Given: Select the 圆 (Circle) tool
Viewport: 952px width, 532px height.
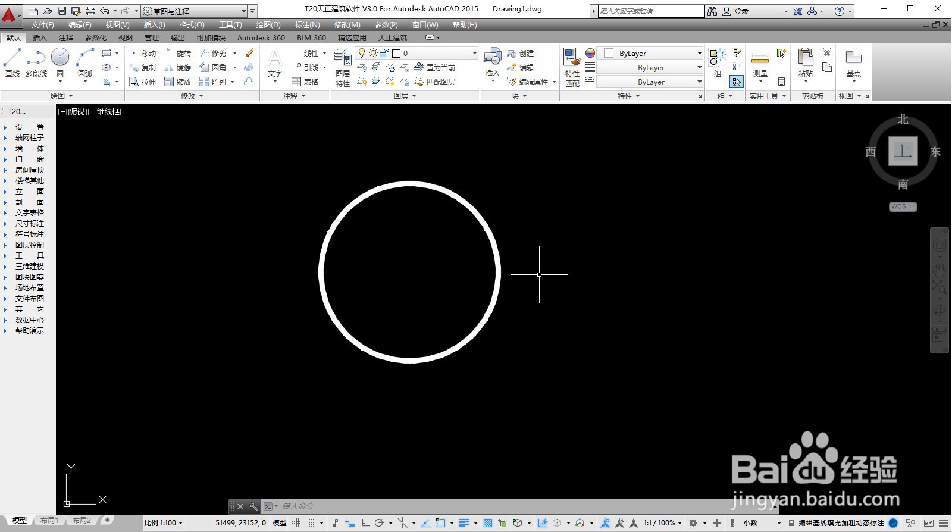Looking at the screenshot, I should [x=60, y=62].
